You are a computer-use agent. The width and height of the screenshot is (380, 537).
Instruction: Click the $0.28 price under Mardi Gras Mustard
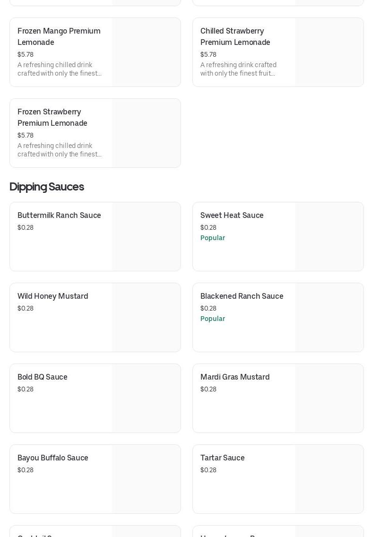(208, 390)
